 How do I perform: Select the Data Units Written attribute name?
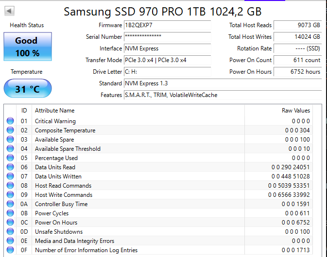(x=58, y=176)
